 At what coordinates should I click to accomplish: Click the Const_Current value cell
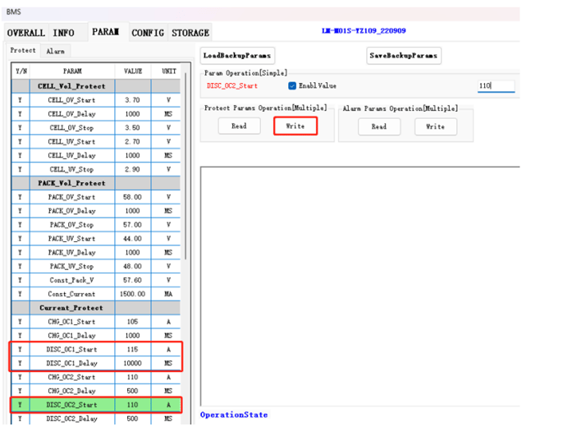132,294
